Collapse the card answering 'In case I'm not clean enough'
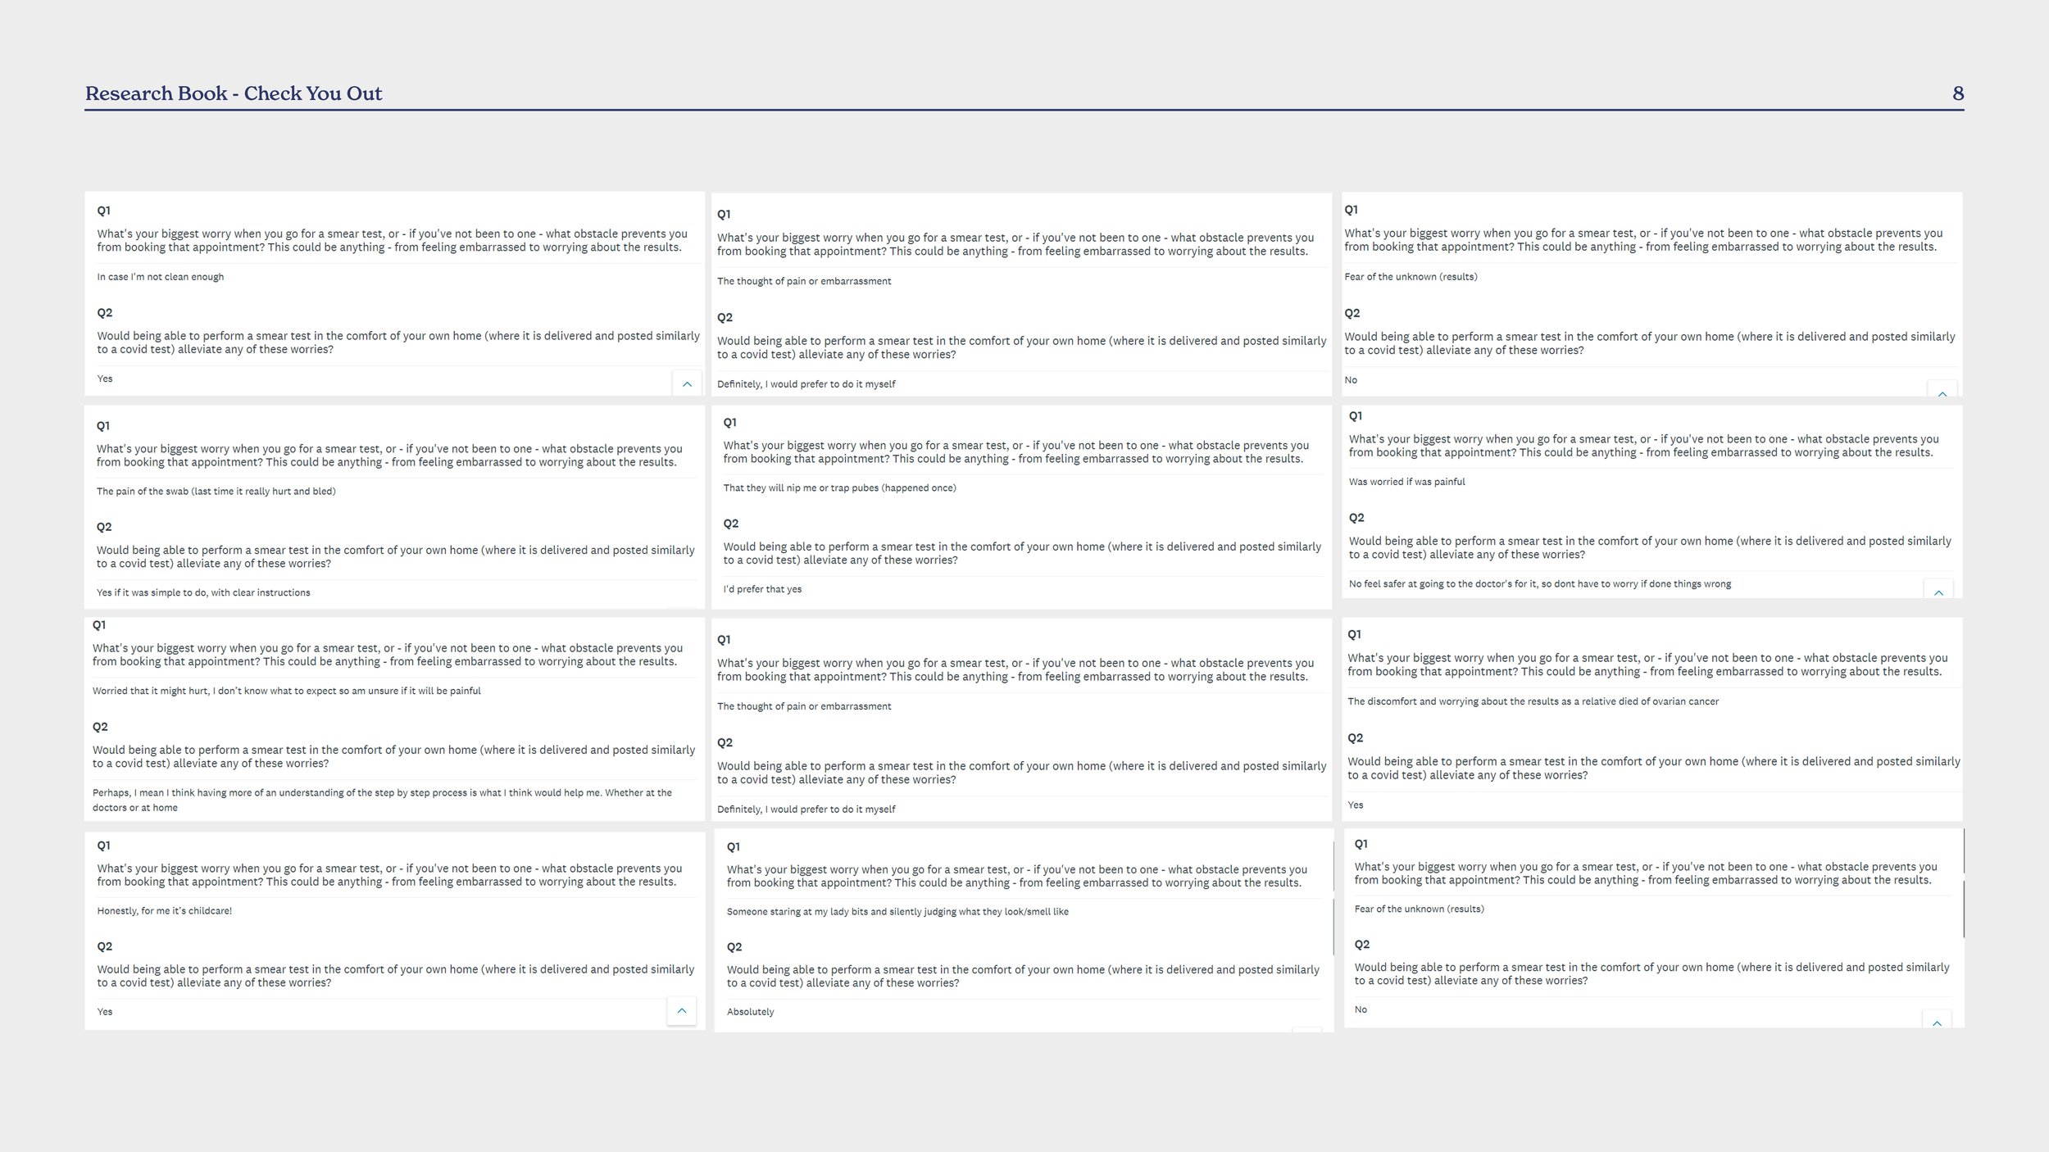Screen dimensions: 2049x1152 (687, 383)
